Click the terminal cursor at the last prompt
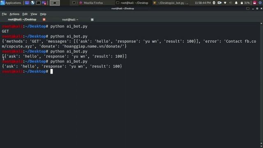Screen dimensions: 263x148 coord(51,72)
